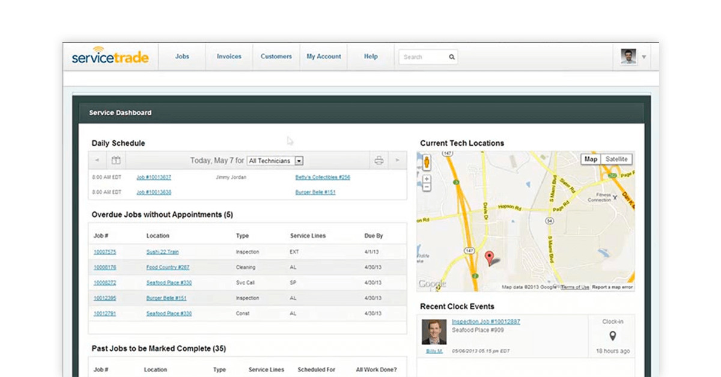This screenshot has height=377, width=721.
Task: Click the Job # column header in overdue jobs
Action: click(x=101, y=236)
